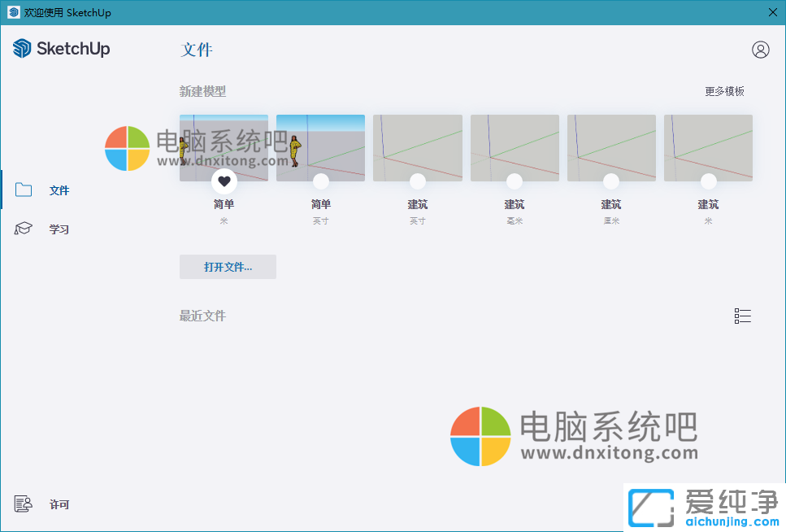Click the folder icon beside 文件

[x=24, y=190]
